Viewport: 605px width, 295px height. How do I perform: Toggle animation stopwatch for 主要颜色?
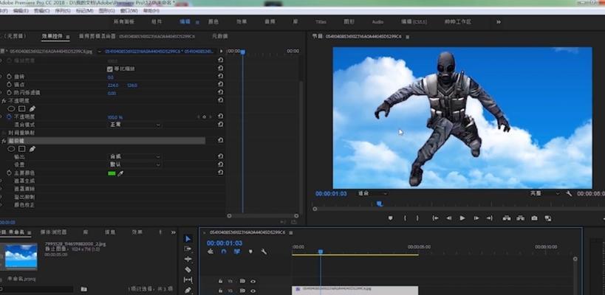[10, 173]
